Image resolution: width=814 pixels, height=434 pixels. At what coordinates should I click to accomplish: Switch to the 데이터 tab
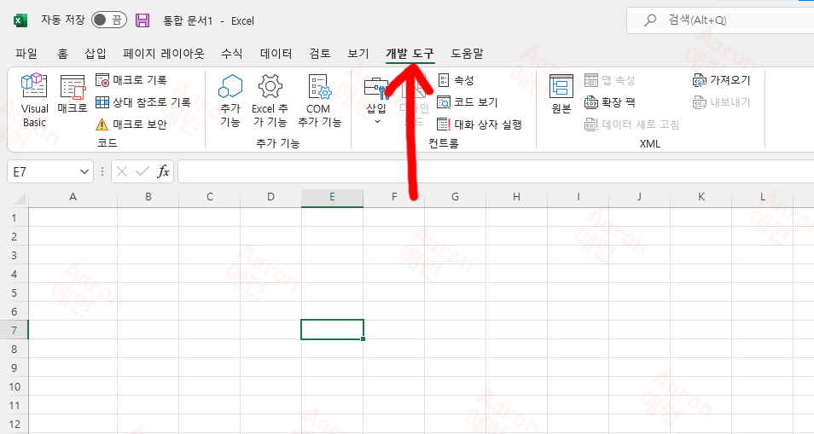click(x=276, y=54)
